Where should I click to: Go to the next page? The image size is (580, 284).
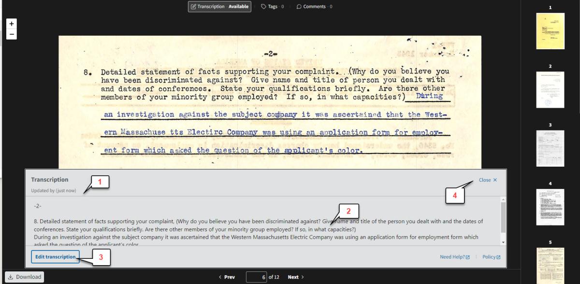pyautogui.click(x=296, y=277)
